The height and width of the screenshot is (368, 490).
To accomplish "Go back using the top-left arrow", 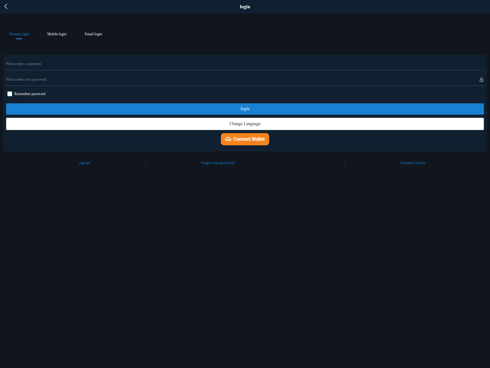I will tap(6, 6).
